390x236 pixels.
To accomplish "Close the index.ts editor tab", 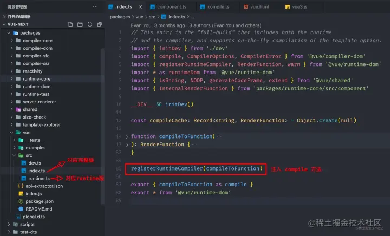I will pyautogui.click(x=140, y=7).
